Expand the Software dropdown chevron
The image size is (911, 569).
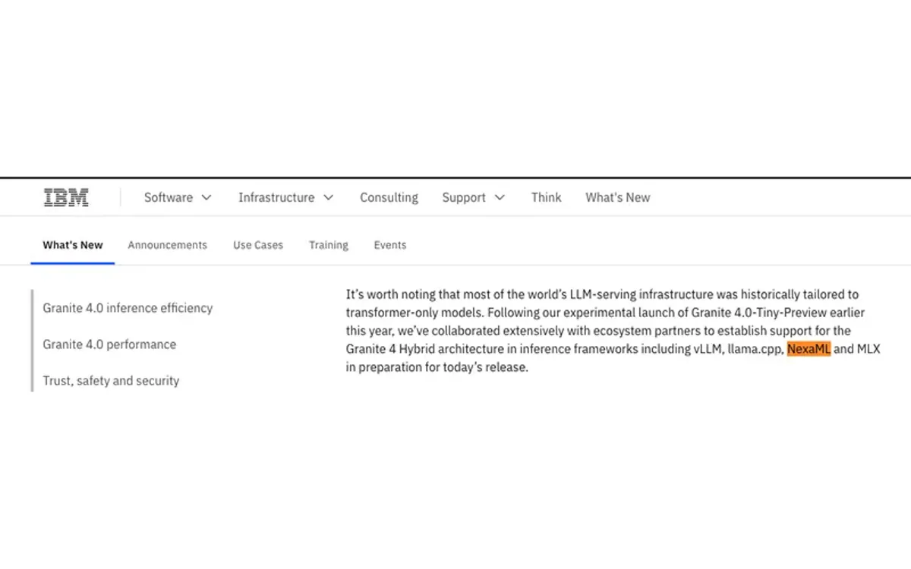coord(206,197)
